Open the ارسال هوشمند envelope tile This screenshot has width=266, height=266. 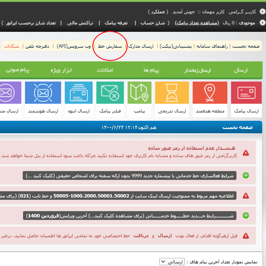click(x=43, y=93)
